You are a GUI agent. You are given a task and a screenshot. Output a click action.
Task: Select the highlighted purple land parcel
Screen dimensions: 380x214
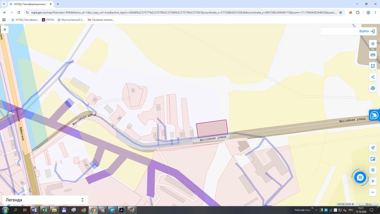tap(212, 128)
